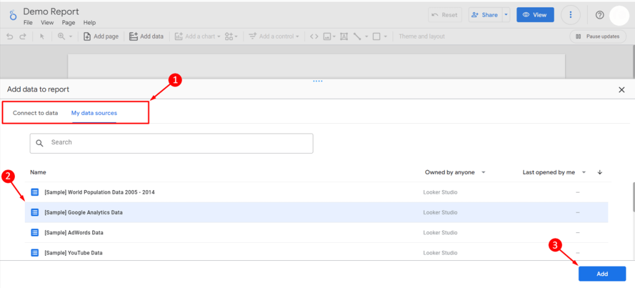Click the AdWords Data source icon
635x288 pixels.
35,233
